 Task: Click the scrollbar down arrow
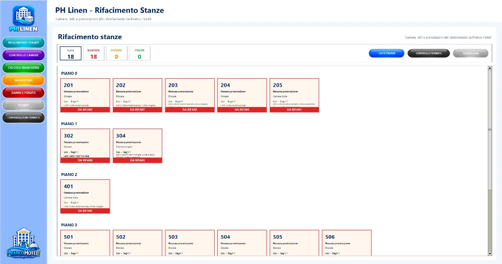pos(490,253)
